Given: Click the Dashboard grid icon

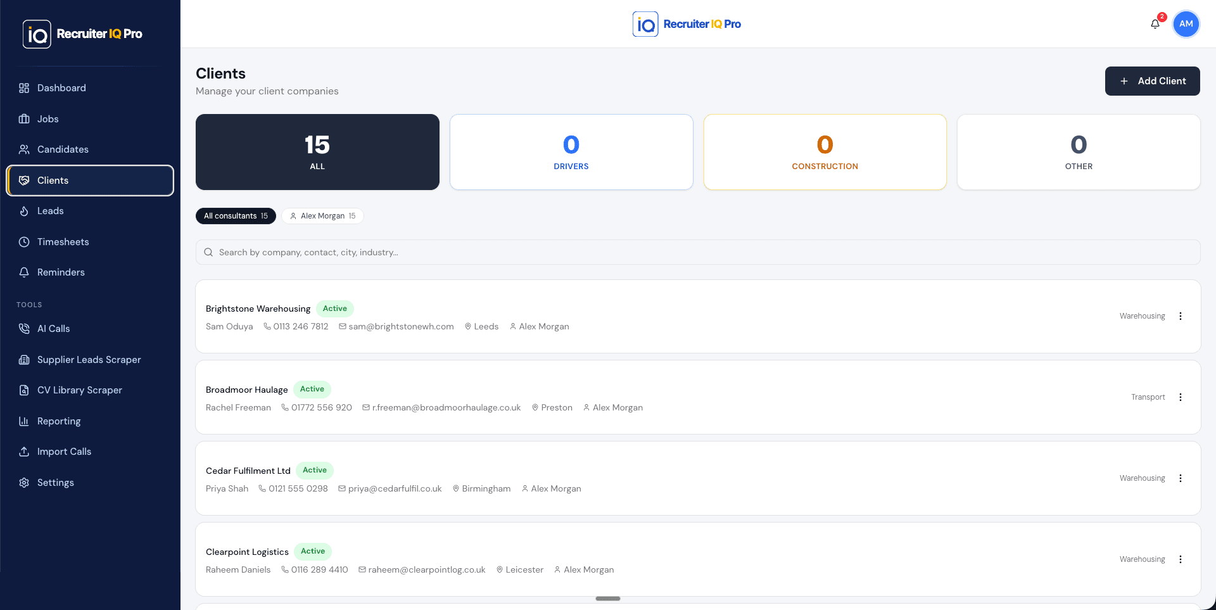Looking at the screenshot, I should [x=24, y=88].
